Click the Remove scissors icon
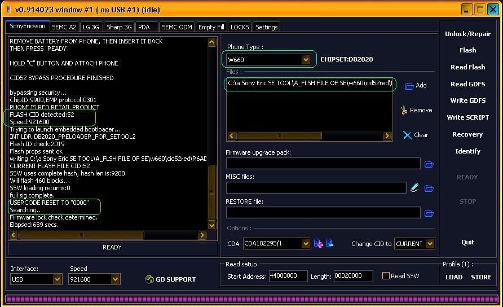Image resolution: width=503 pixels, height=307 pixels. [404, 110]
